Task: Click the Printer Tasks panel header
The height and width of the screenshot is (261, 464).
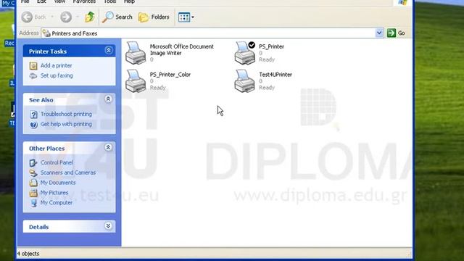Action: click(x=70, y=51)
